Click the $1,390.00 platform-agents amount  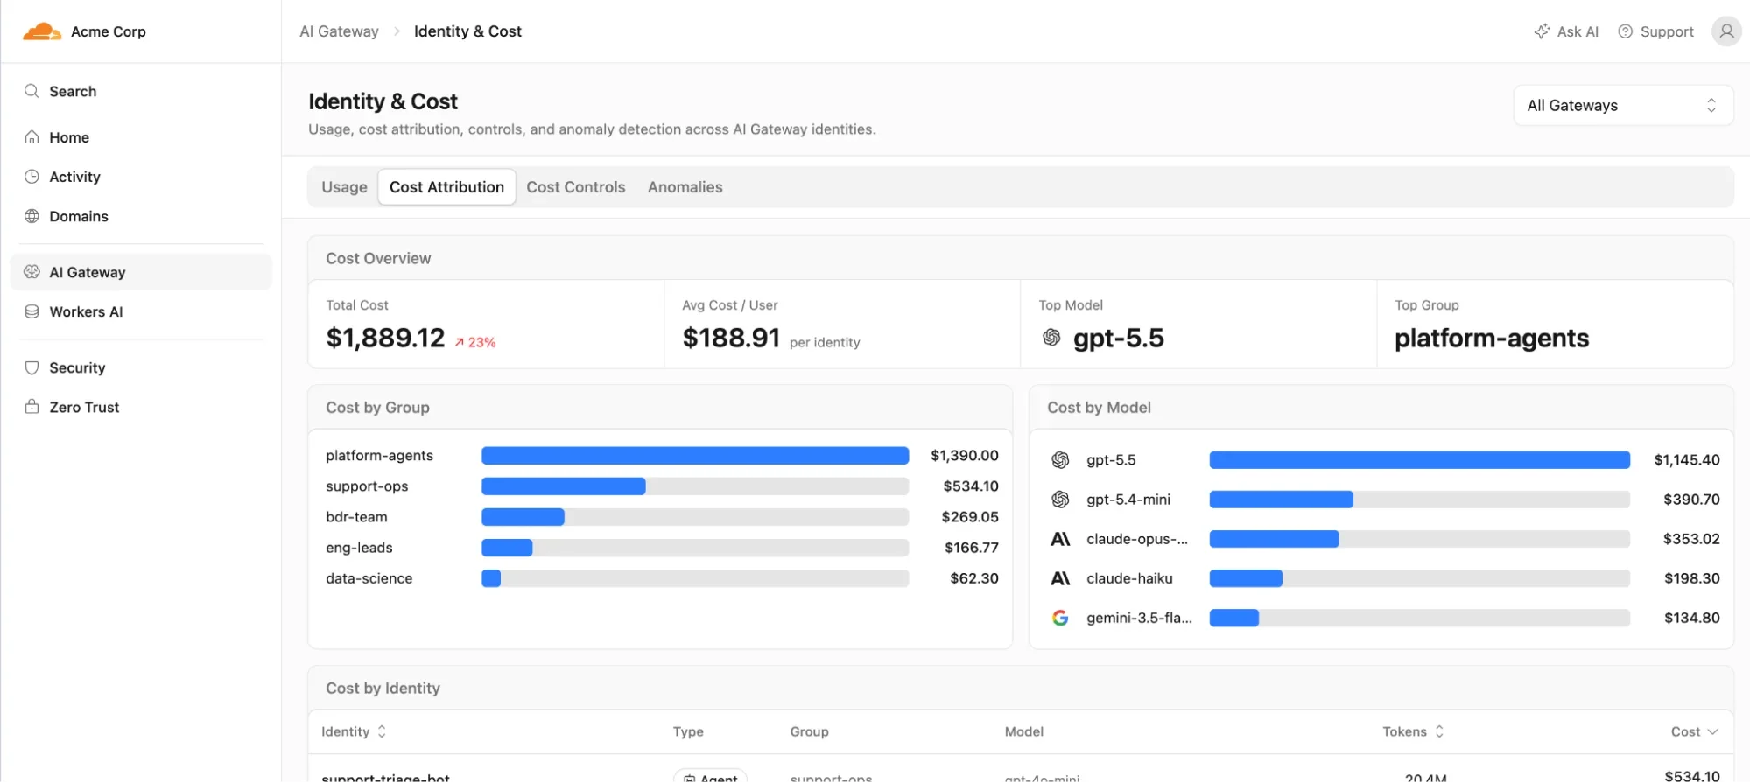[x=965, y=456]
